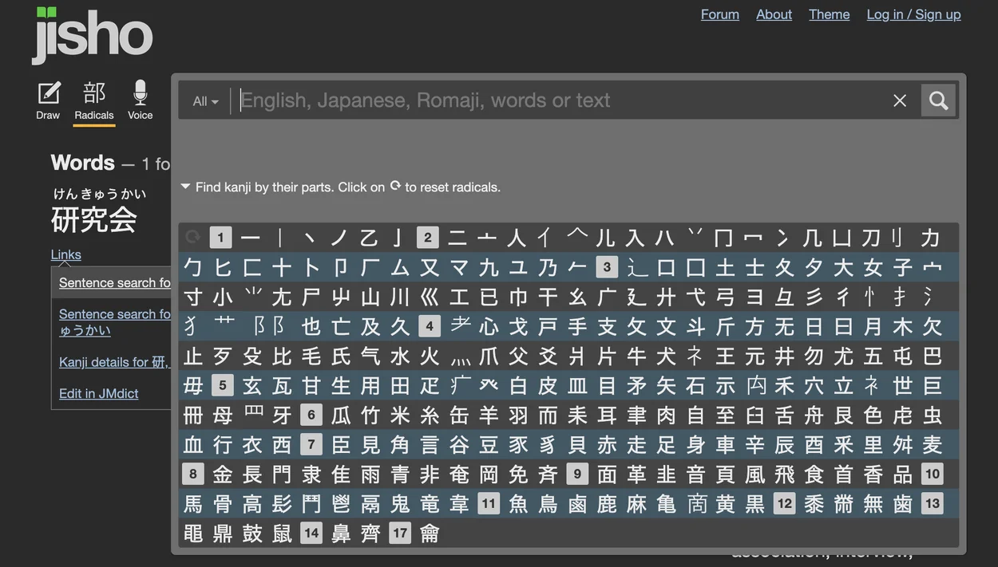Select radical 犬 (dog)
The width and height of the screenshot is (998, 567).
(x=666, y=356)
